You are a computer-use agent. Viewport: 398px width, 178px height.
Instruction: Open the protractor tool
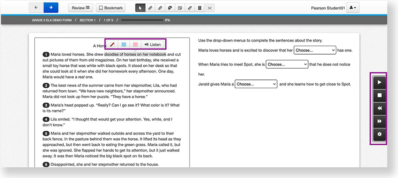(170, 8)
